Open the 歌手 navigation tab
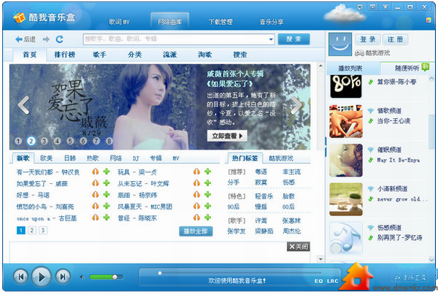The image size is (438, 295). click(x=99, y=55)
